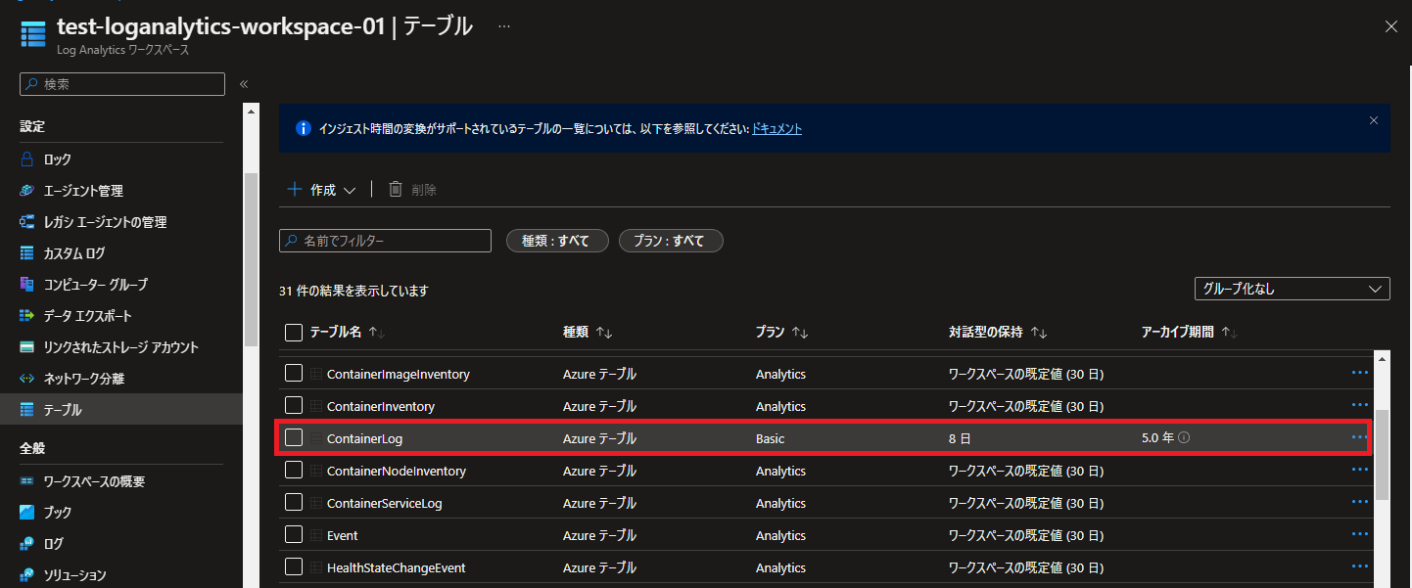Click the Log Analytics workspace header icon
The image size is (1412, 588).
click(x=32, y=32)
